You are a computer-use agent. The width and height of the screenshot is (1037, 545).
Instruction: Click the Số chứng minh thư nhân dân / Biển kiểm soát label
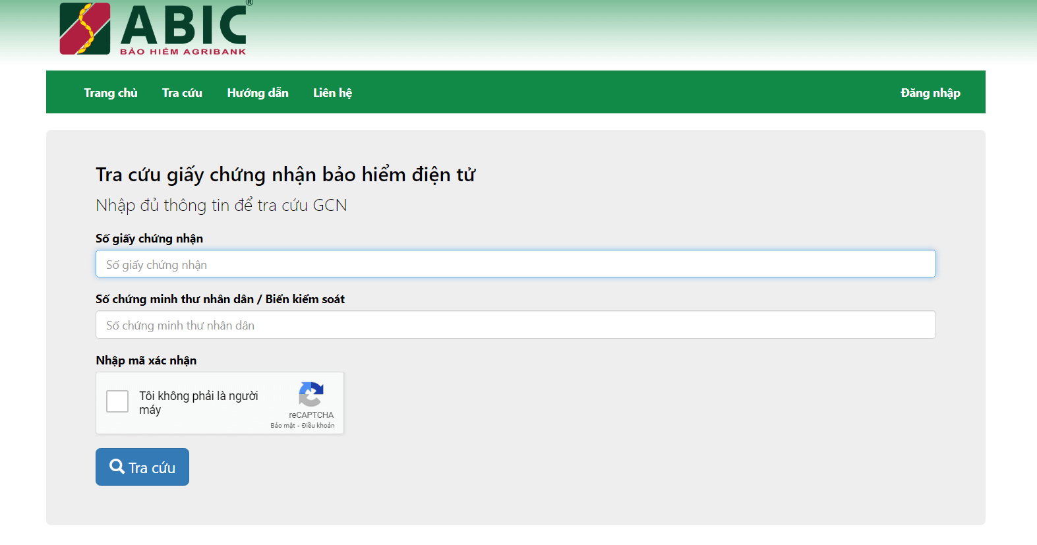click(x=220, y=299)
